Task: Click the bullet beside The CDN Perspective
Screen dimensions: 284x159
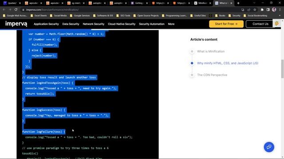Action: pyautogui.click(x=192, y=75)
